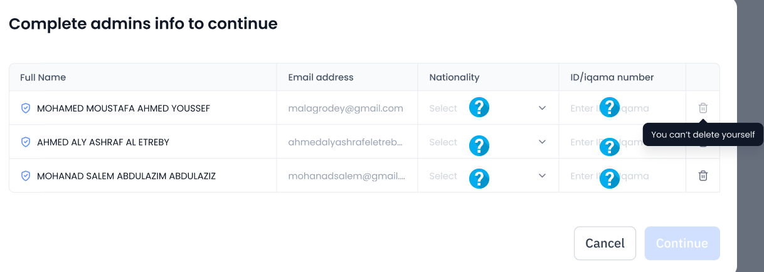The height and width of the screenshot is (272, 764).
Task: Click help icon in first row Nationality cell
Action: pyautogui.click(x=479, y=108)
